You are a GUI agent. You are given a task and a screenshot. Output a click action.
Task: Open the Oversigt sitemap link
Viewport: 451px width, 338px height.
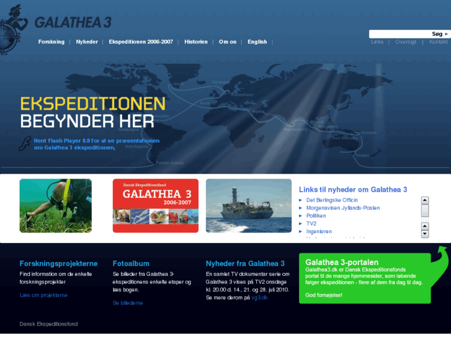[x=406, y=42]
